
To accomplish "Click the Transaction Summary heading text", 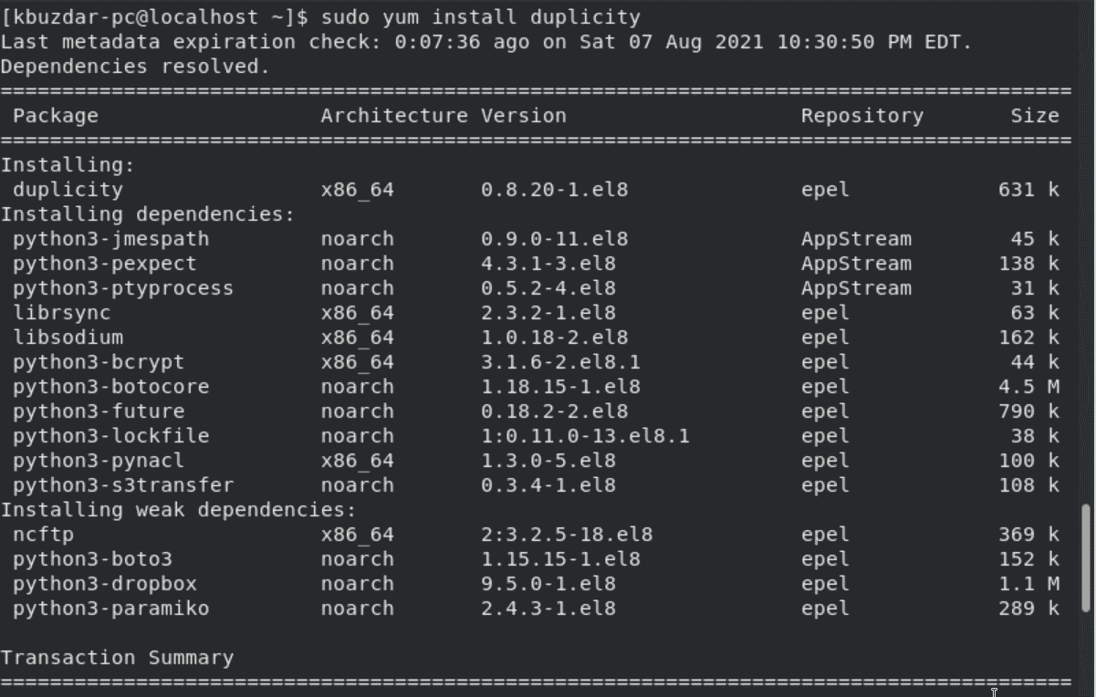I will pos(117,658).
